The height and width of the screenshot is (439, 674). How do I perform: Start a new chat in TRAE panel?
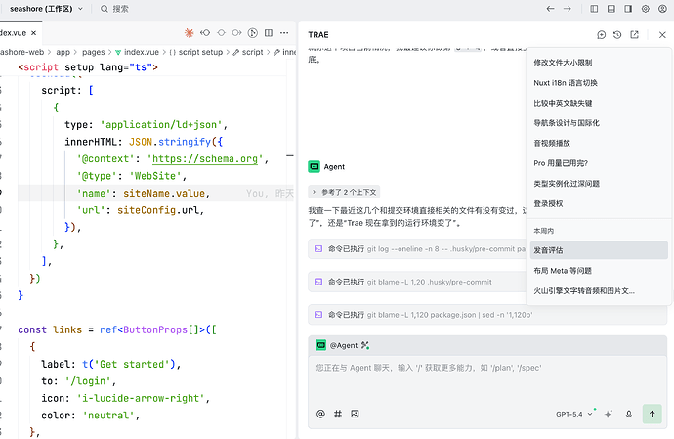click(602, 35)
